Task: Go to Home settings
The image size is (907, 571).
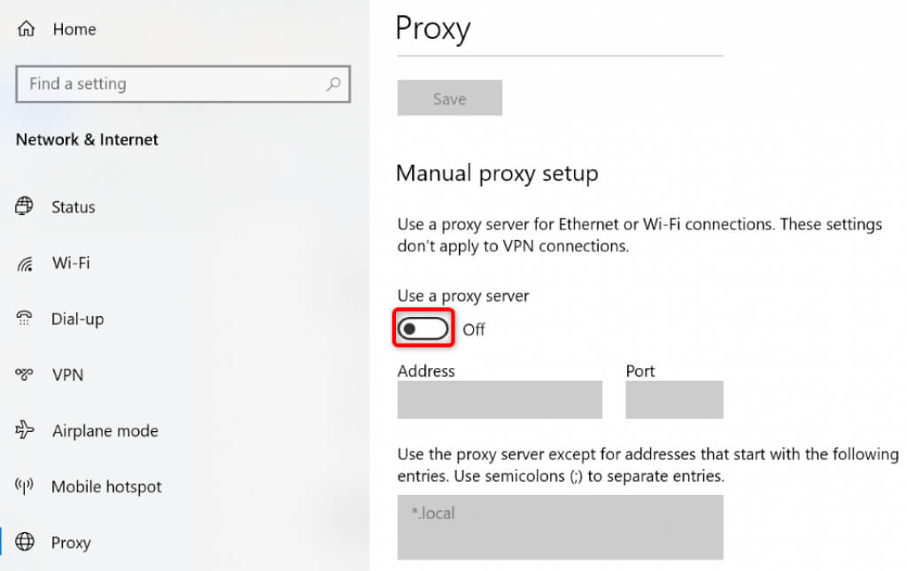Action: coord(74,29)
